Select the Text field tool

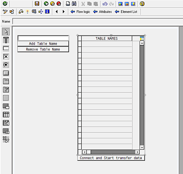6,40
